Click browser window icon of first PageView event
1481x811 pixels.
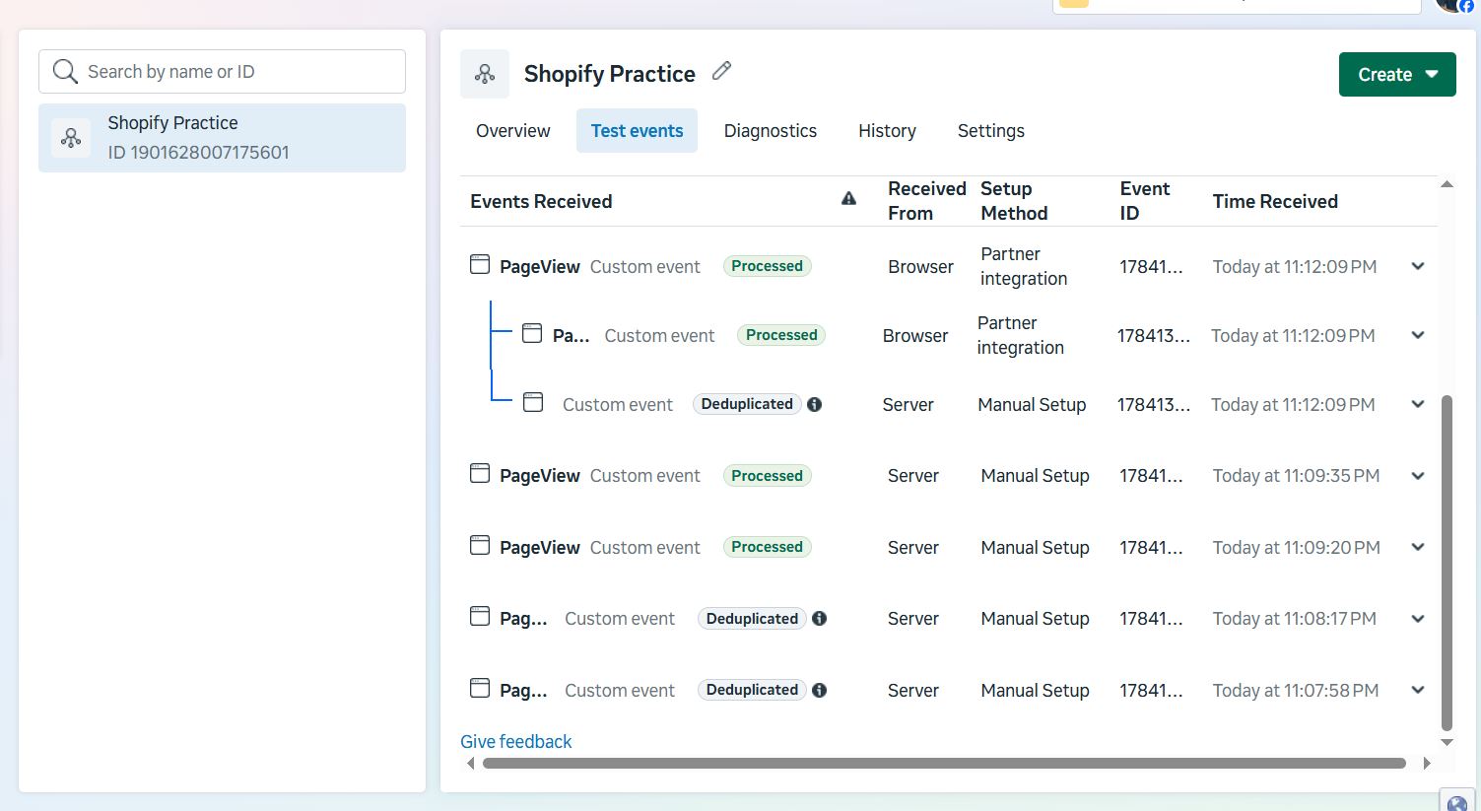click(480, 264)
